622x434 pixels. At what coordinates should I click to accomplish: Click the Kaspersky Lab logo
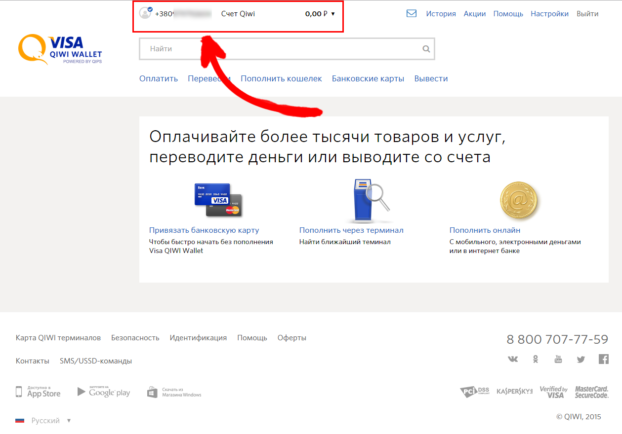[515, 392]
